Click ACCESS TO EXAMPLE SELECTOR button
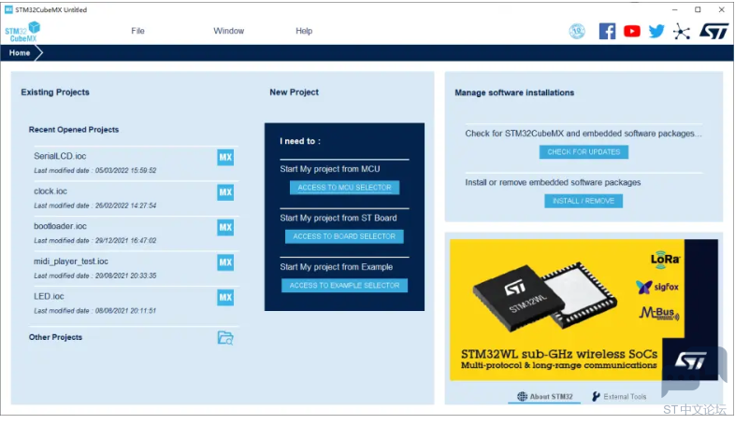This screenshot has width=735, height=424. 344,286
